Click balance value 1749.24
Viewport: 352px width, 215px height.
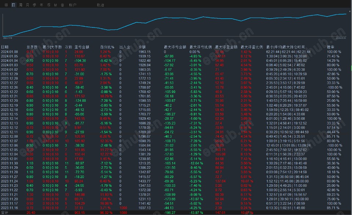[144, 83]
